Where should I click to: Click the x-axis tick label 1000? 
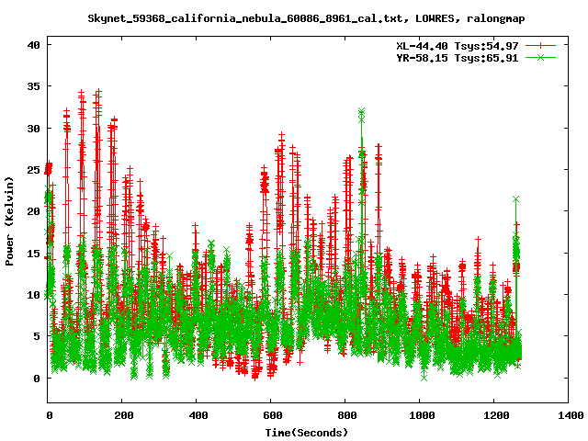pos(422,415)
